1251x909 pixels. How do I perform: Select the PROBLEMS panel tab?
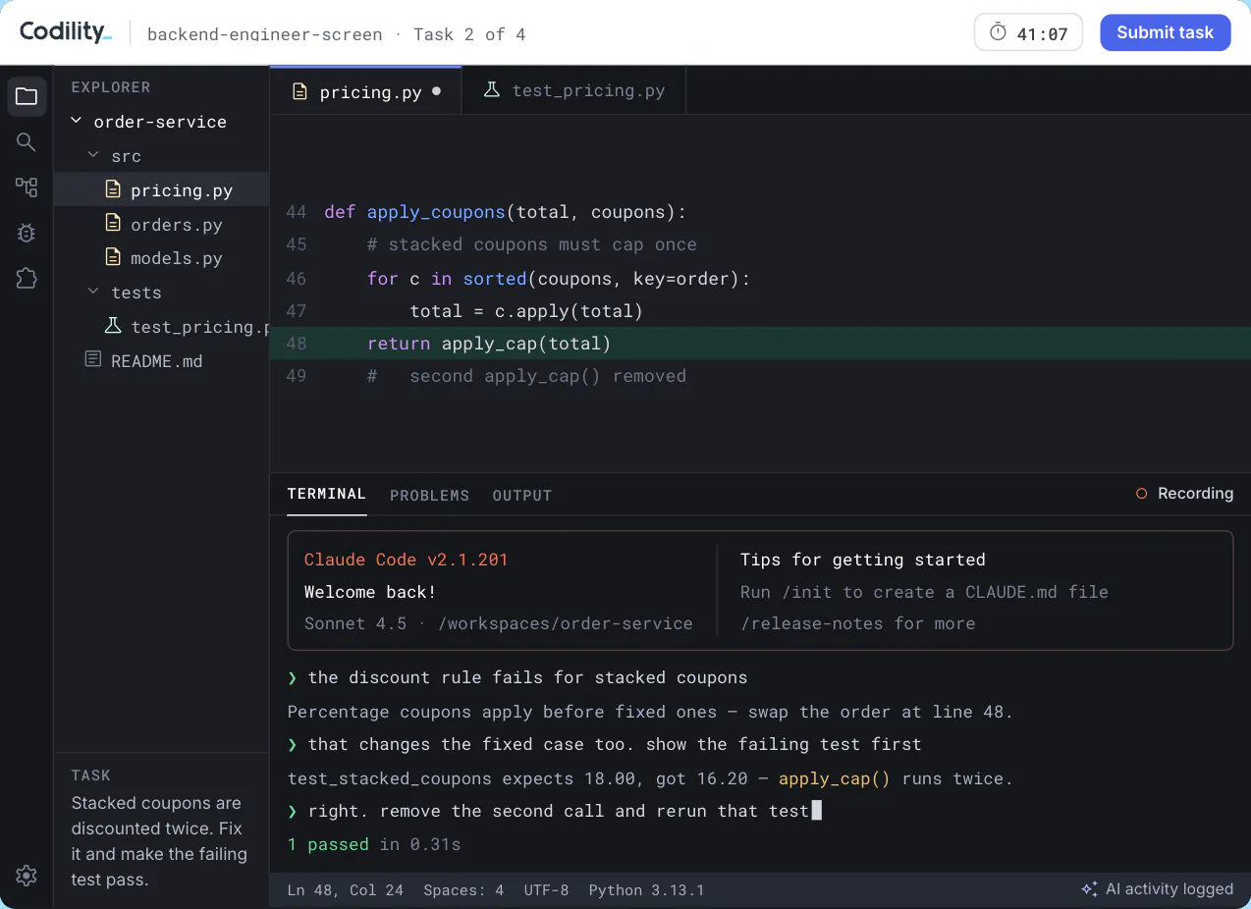429,496
